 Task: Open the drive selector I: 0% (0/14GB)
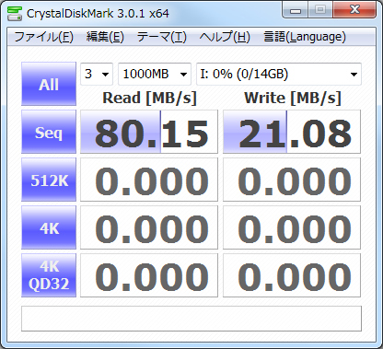tap(279, 74)
